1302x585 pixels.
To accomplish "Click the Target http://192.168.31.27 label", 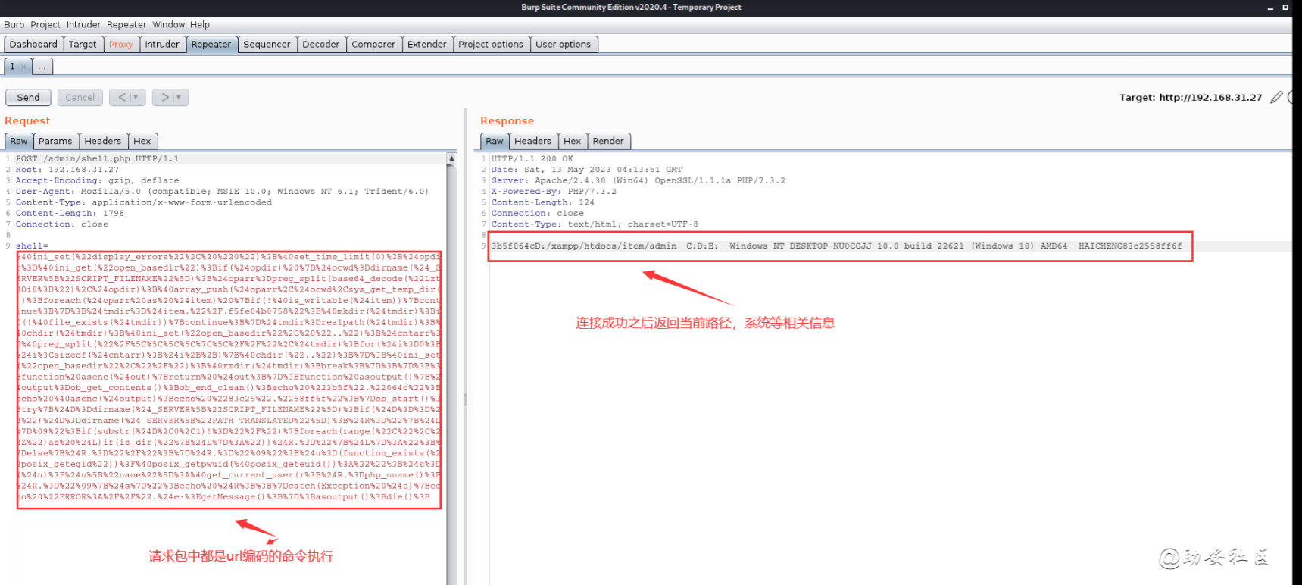I will pos(1191,97).
